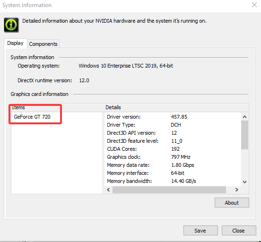The image size is (261, 242).
Task: Select the Driver version row
Action: 173,117
